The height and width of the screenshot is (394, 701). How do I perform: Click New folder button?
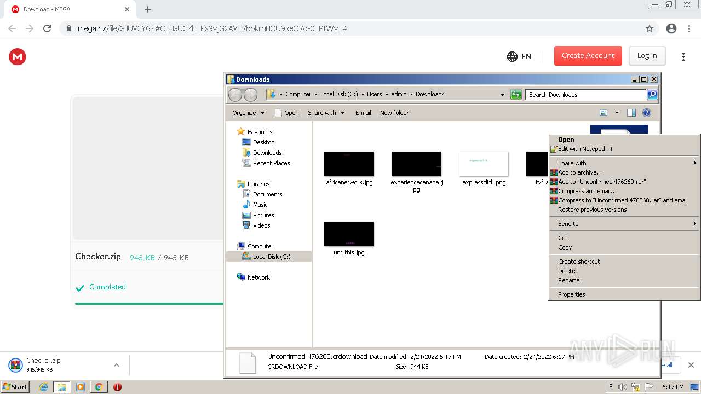(x=394, y=113)
